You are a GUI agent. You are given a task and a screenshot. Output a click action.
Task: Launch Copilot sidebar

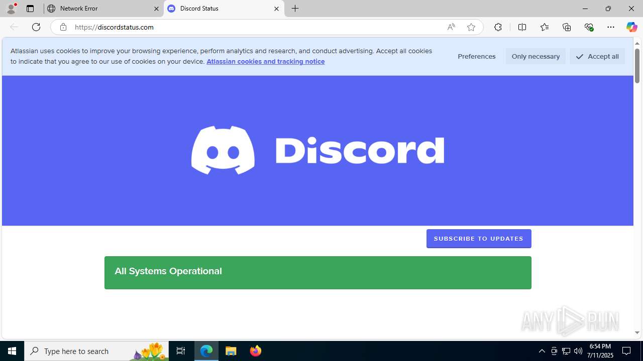pyautogui.click(x=631, y=27)
